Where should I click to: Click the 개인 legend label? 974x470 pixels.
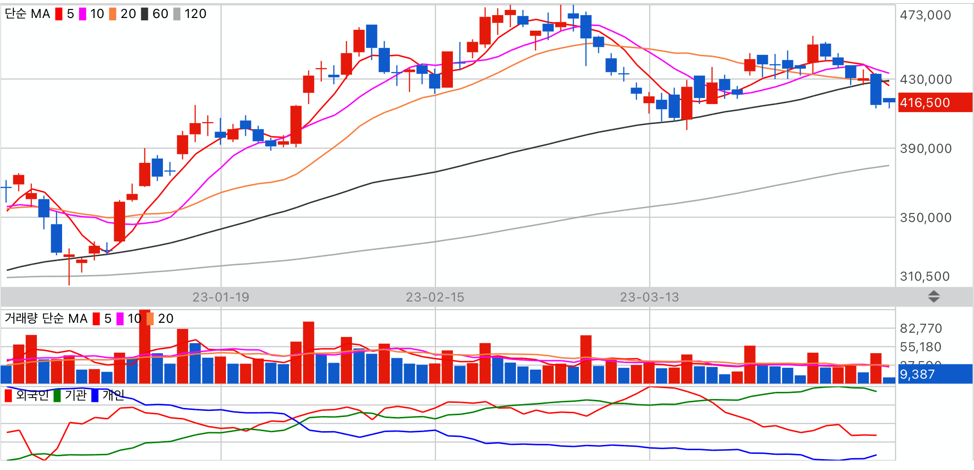point(114,395)
